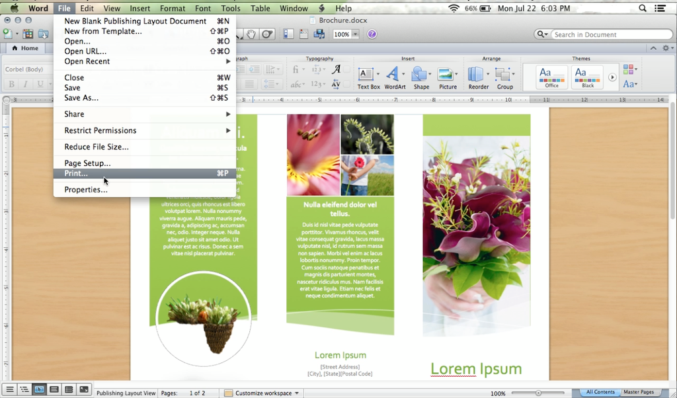This screenshot has height=398, width=677.
Task: Click the Spotlight search icon in menu bar
Action: 643,8
